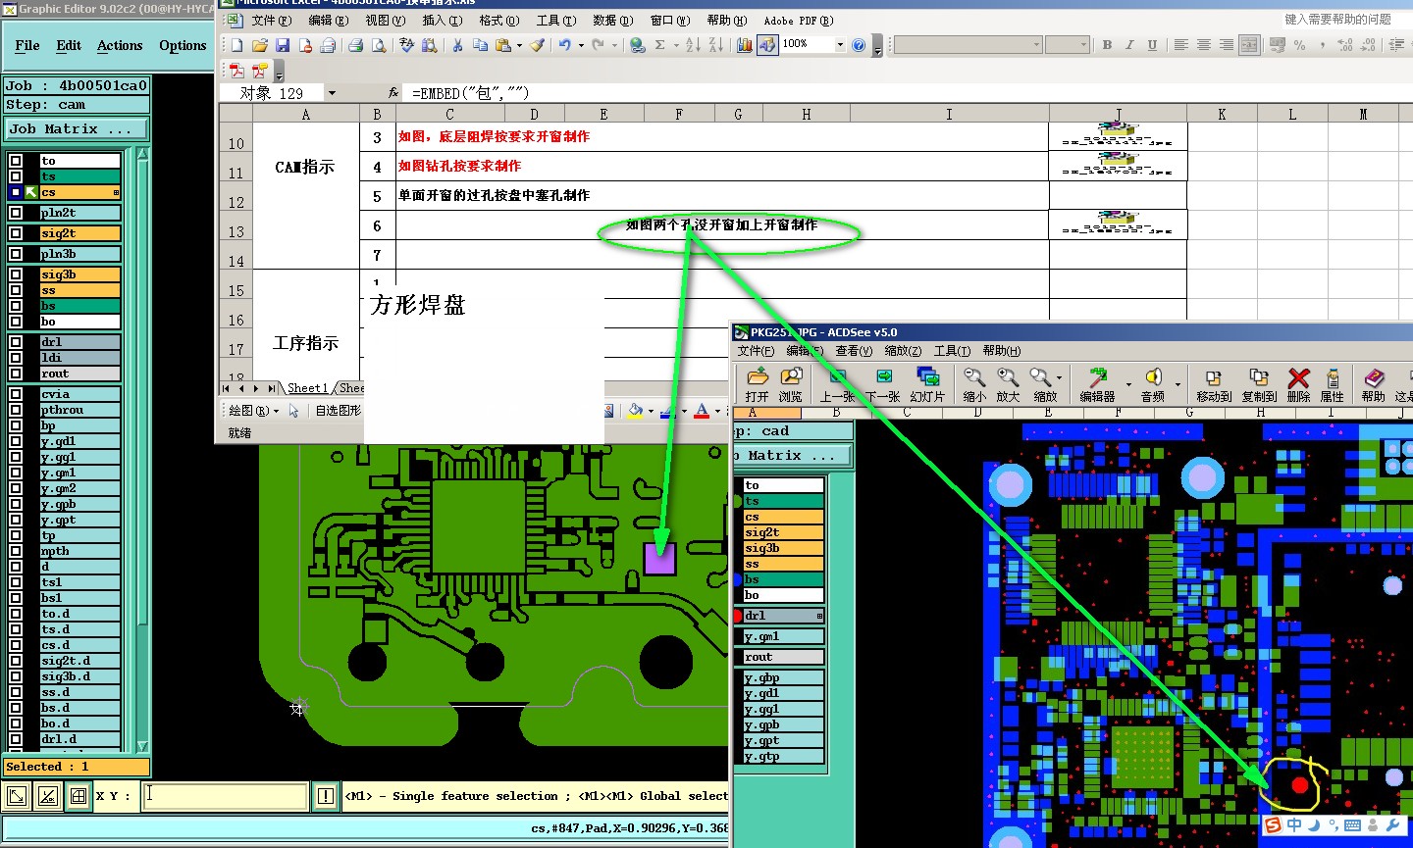Copy selection in Excel toolbar
Viewport: 1413px width, 848px height.
pos(480,45)
